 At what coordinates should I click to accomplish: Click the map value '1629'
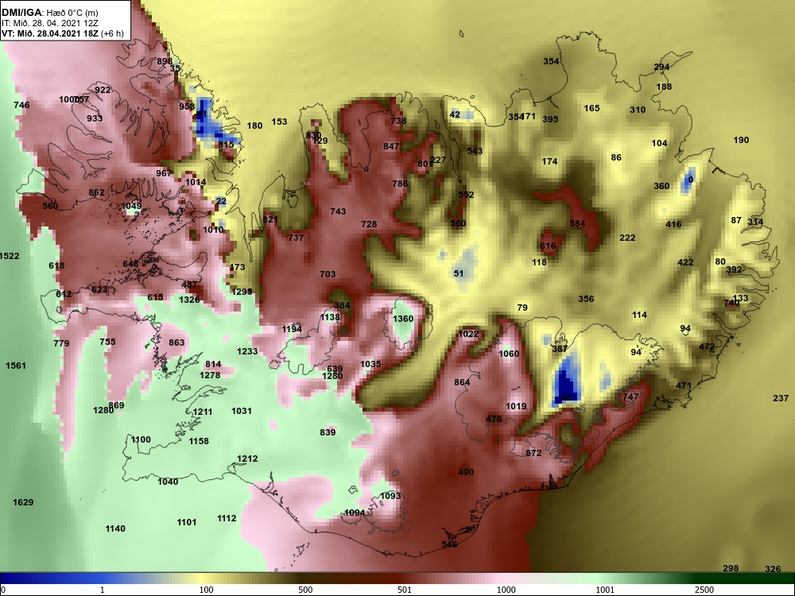[23, 502]
